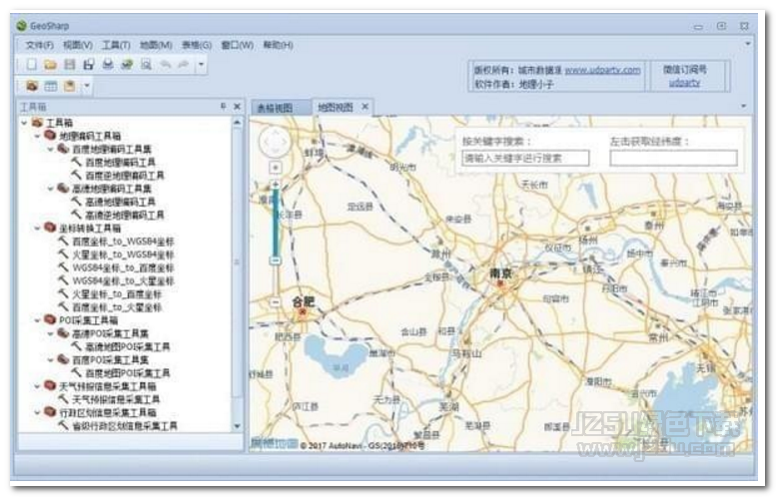Open the tab list dropdown arrow right of tabs
This screenshot has width=776, height=497.
tap(743, 106)
